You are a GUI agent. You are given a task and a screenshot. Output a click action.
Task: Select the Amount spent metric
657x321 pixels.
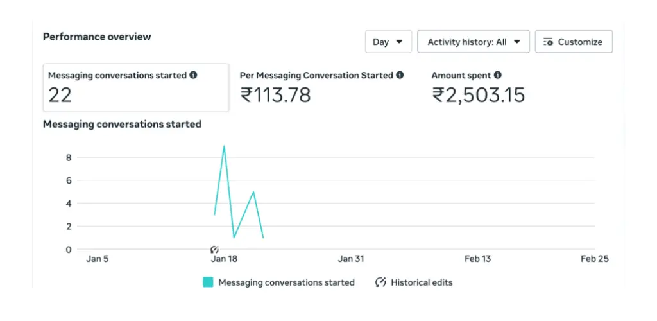[x=478, y=88]
